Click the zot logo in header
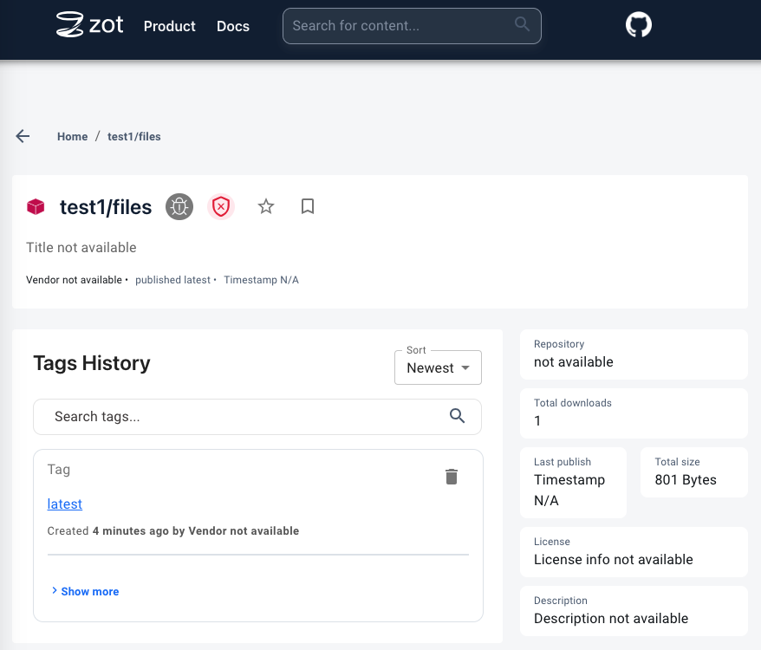Screen dimensions: 761x650 click(90, 24)
